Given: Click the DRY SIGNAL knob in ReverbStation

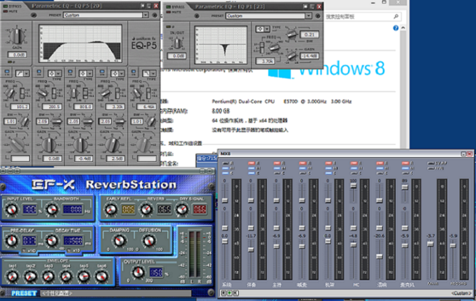Looking at the screenshot, I should pos(182,209).
